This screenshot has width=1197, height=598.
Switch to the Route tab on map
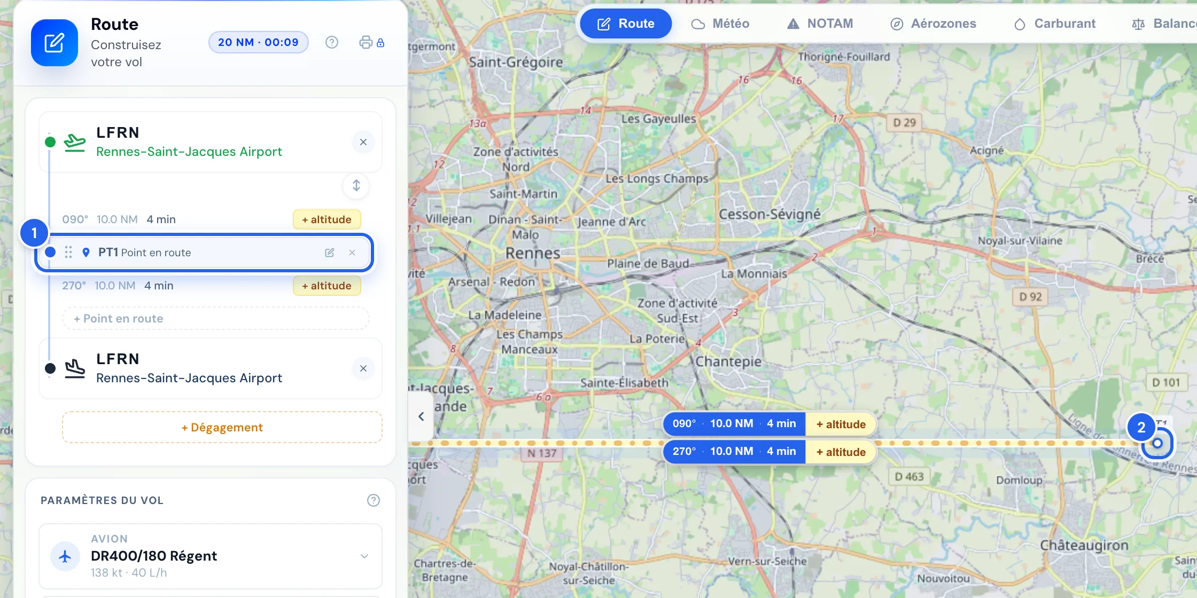[x=626, y=23]
